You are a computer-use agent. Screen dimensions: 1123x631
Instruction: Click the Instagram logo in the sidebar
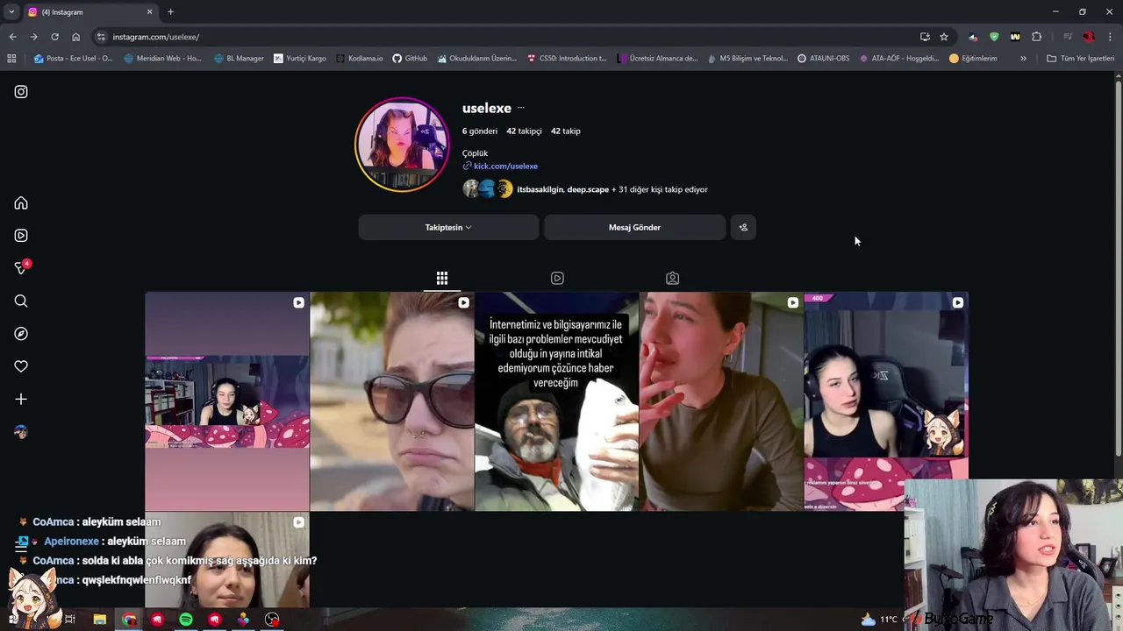point(21,91)
